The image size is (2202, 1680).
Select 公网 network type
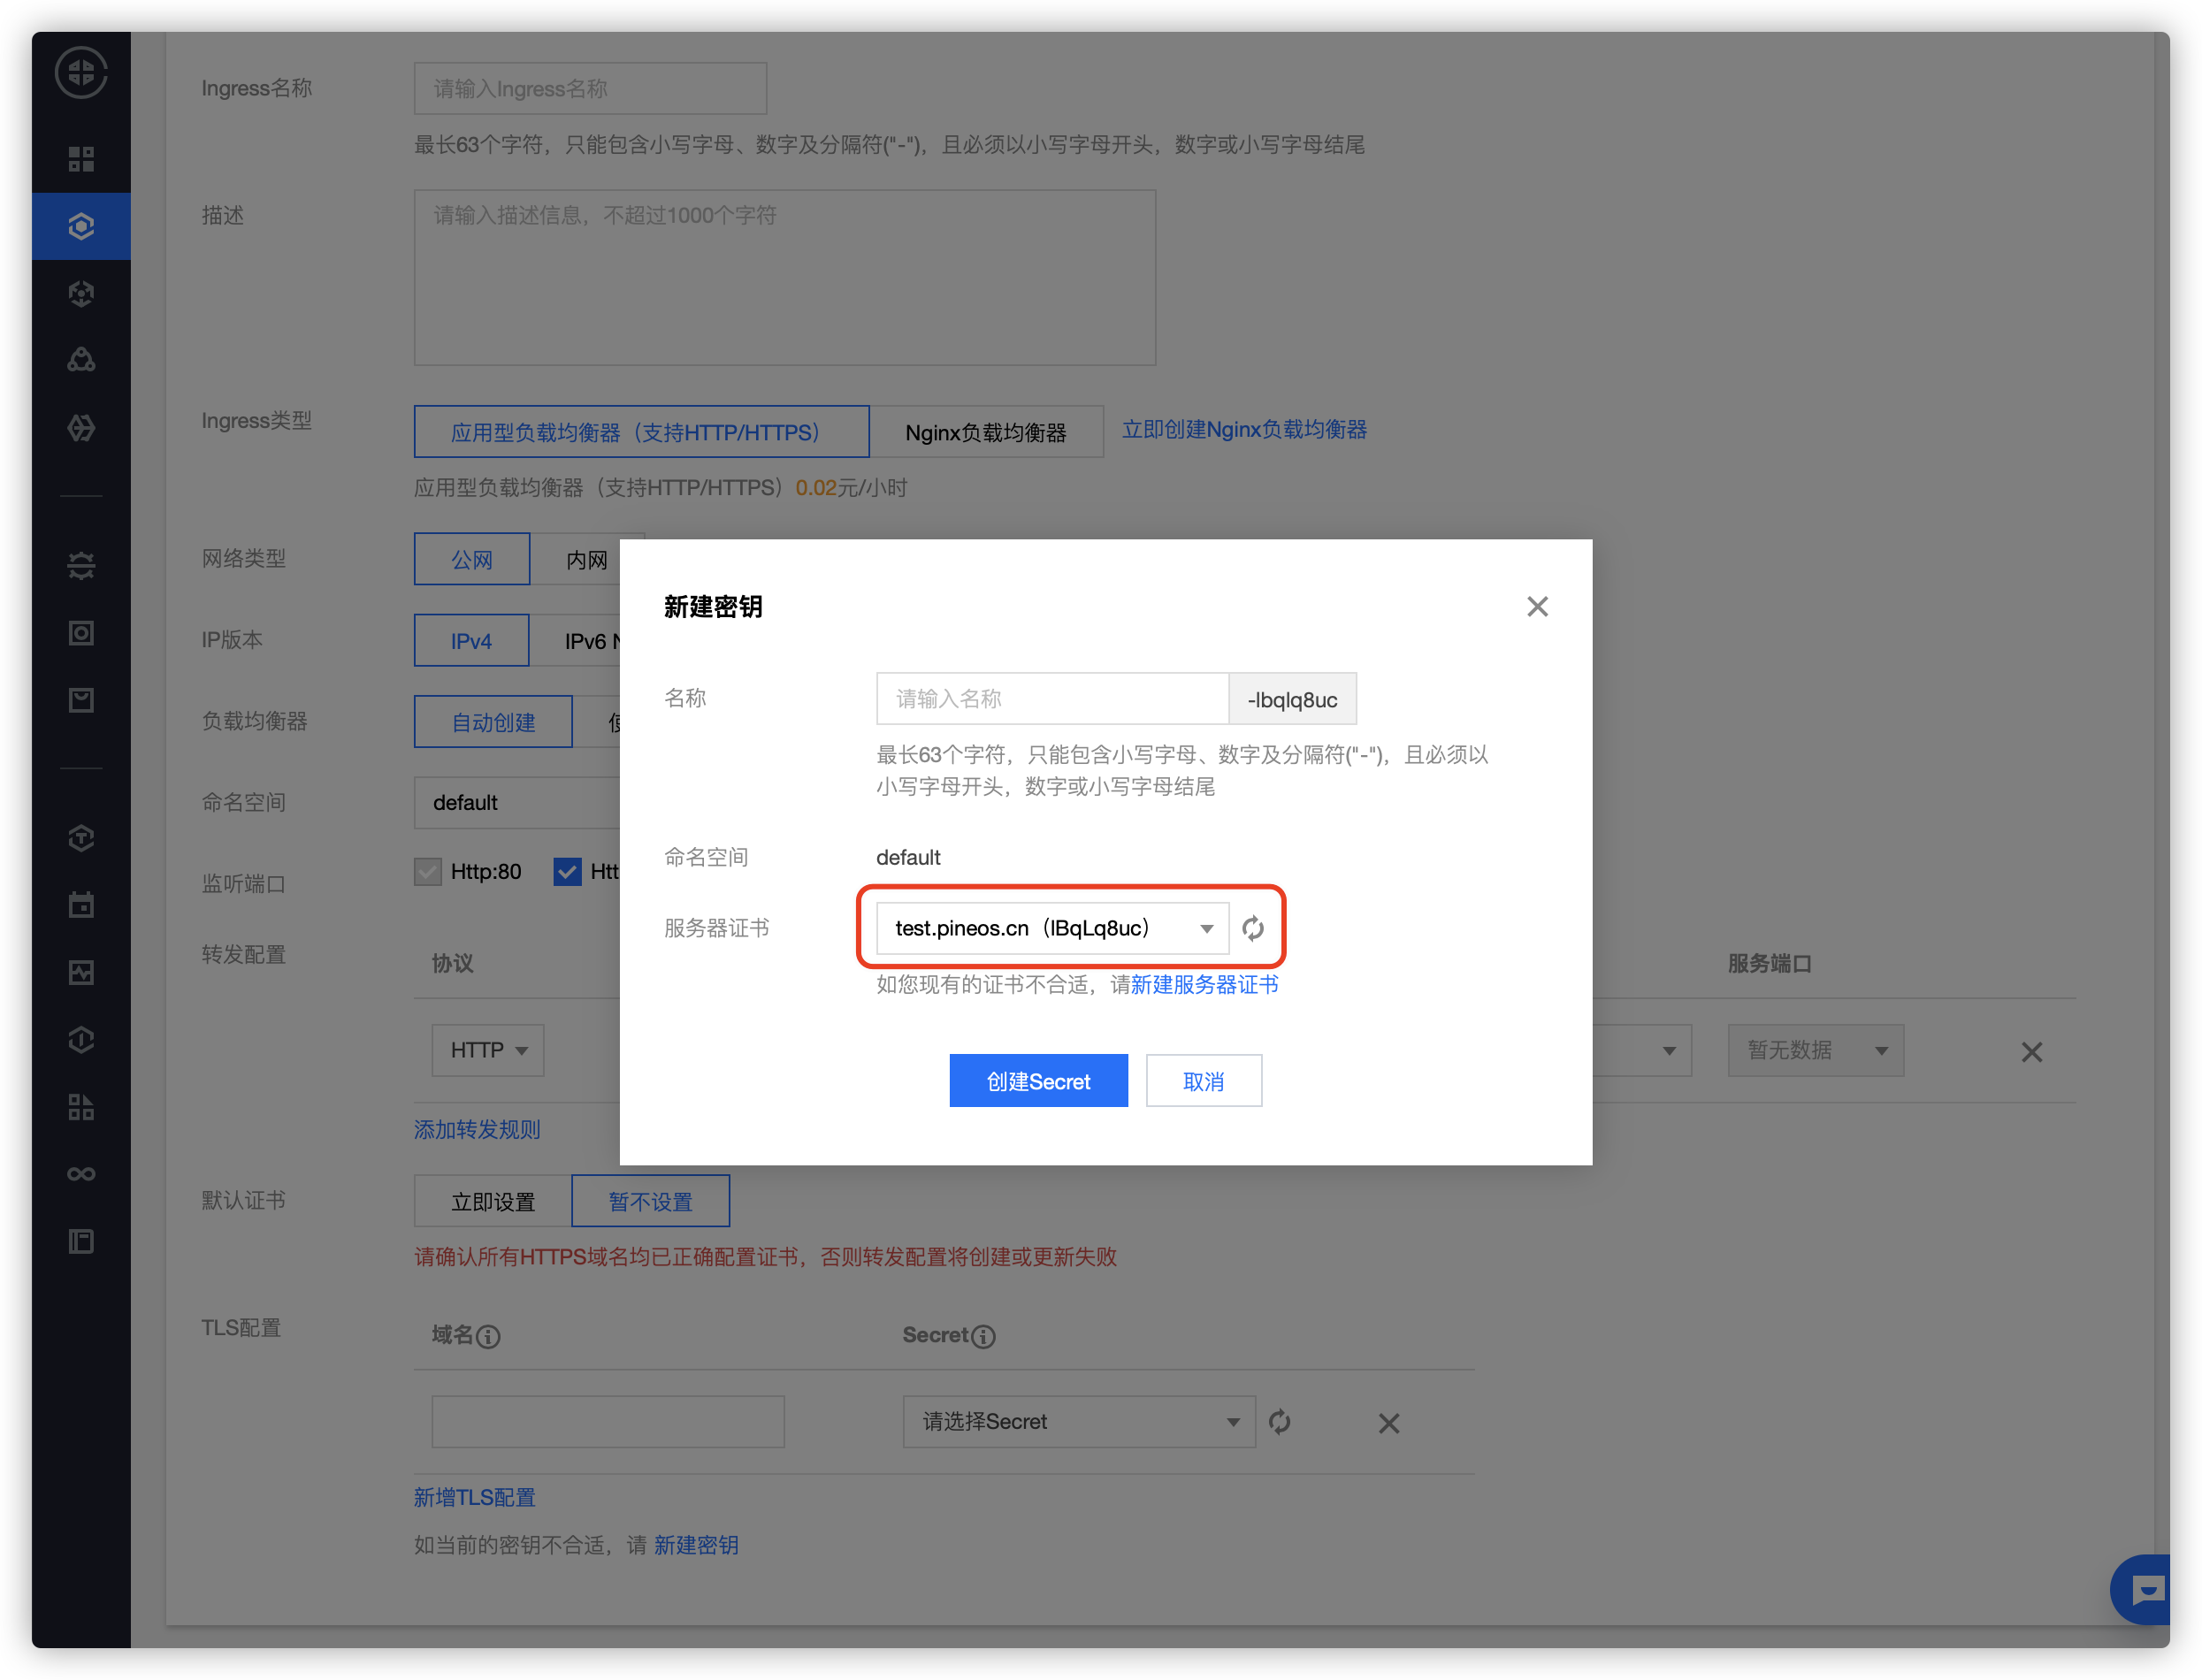coord(472,560)
